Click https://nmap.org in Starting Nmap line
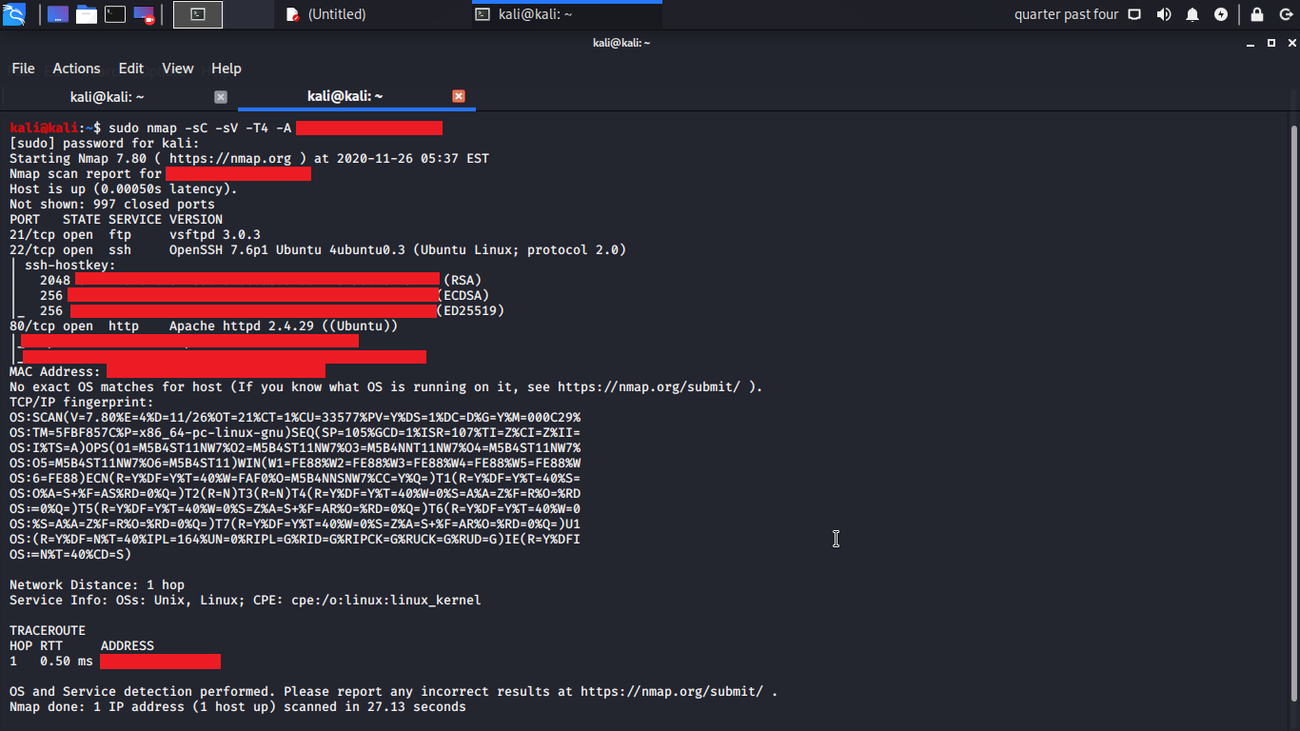 click(230, 158)
